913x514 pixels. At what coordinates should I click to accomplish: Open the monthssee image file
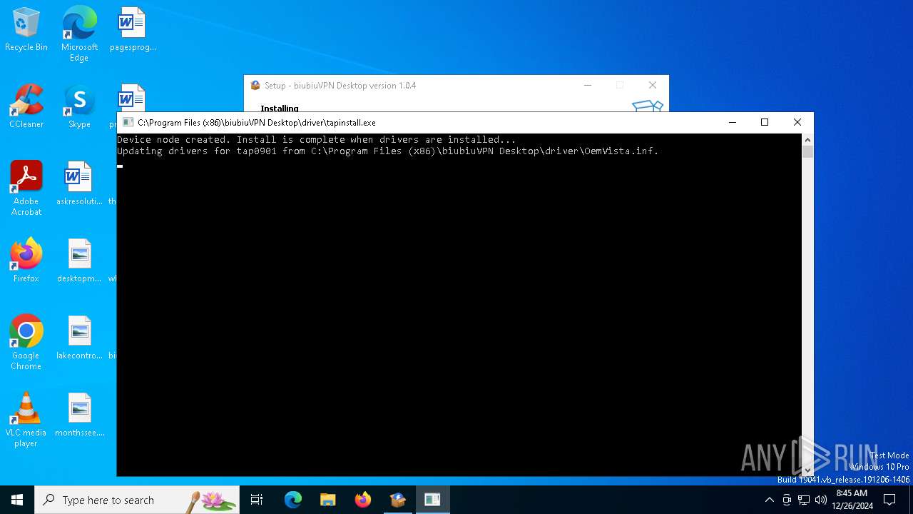pyautogui.click(x=79, y=415)
